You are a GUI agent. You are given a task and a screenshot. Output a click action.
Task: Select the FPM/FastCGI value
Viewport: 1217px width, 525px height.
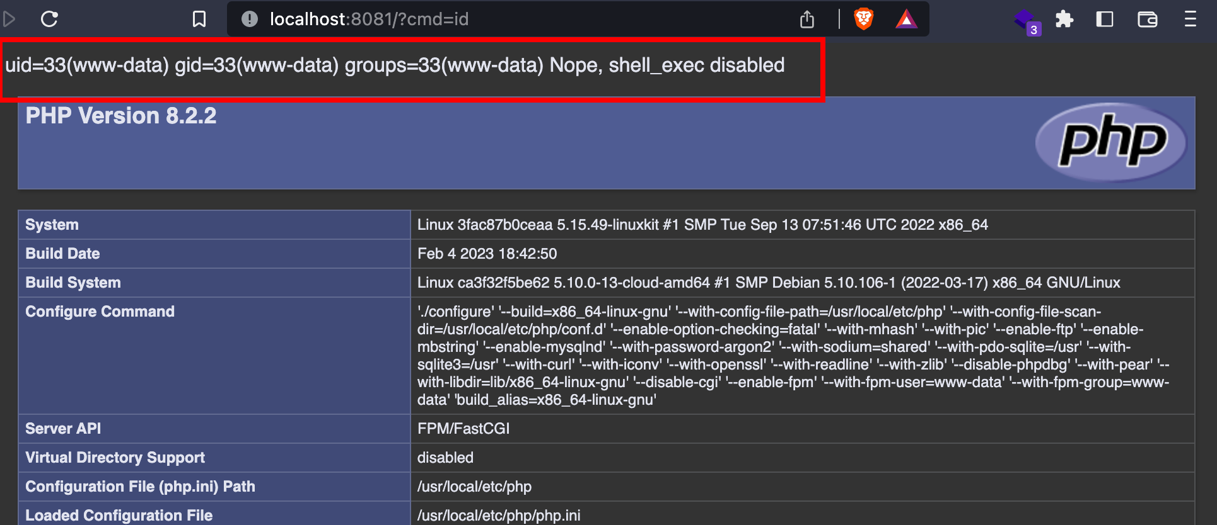463,429
